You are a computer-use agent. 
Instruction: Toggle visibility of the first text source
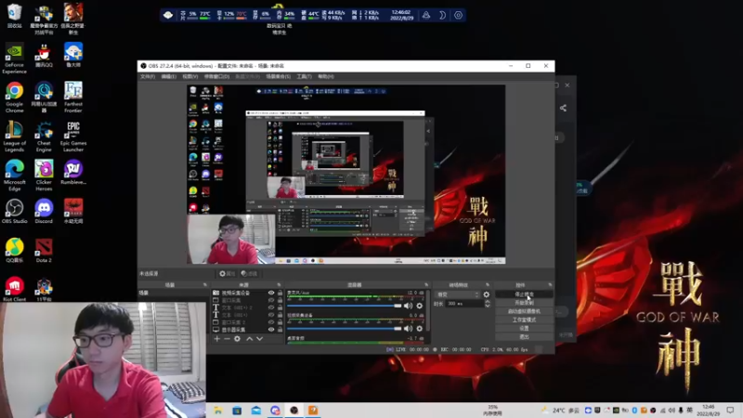click(271, 307)
